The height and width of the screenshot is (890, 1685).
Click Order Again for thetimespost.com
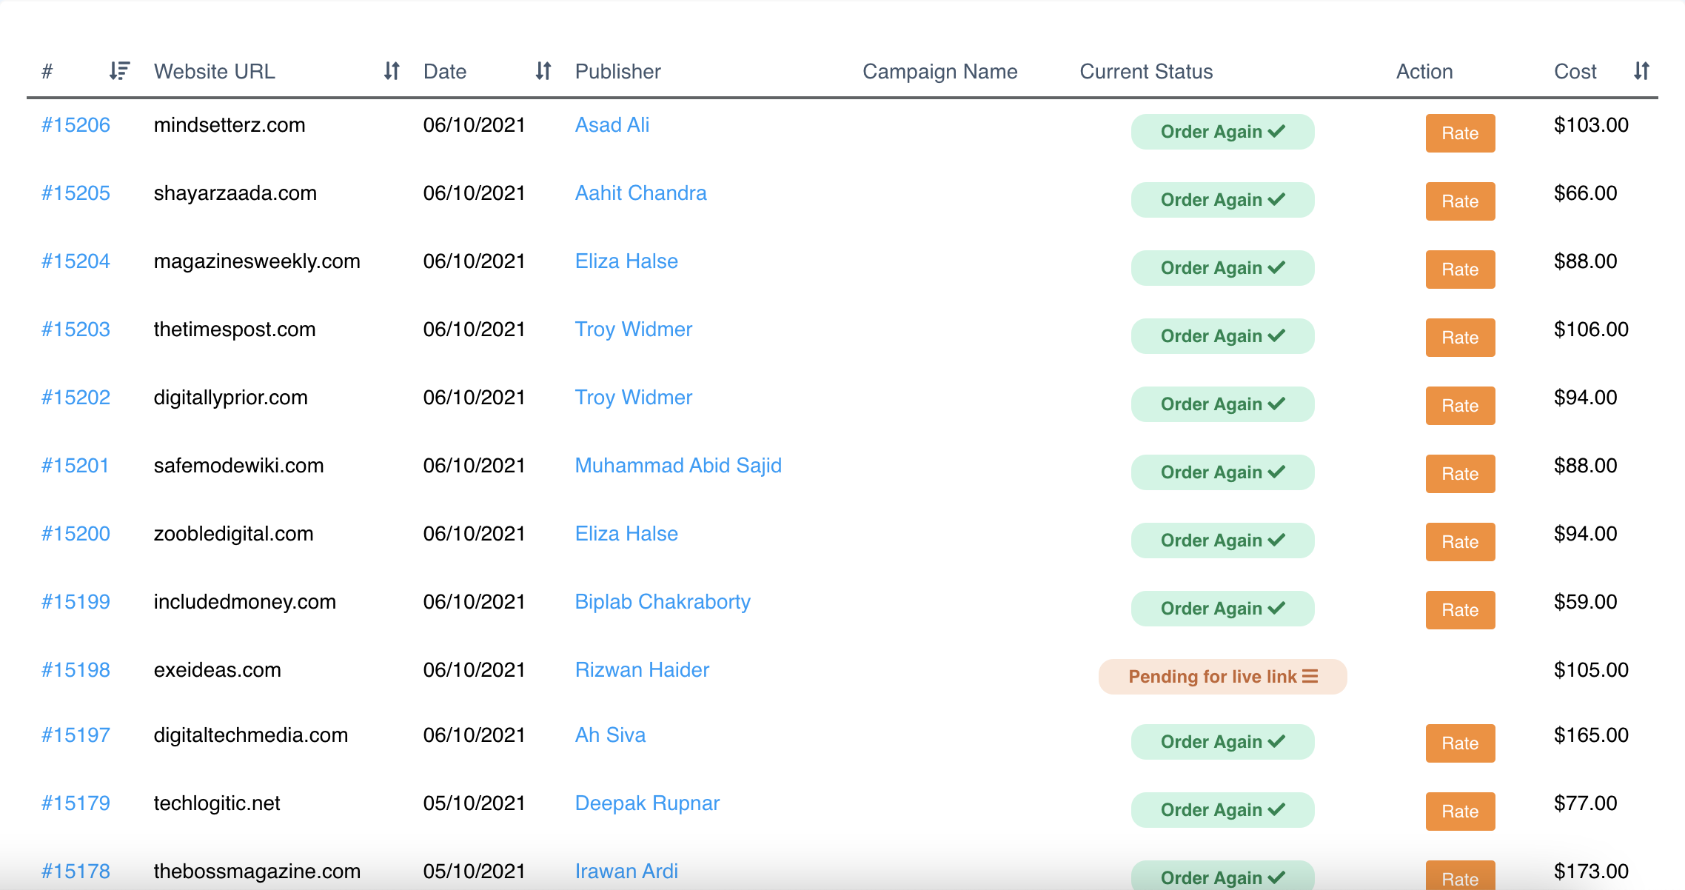1222,336
